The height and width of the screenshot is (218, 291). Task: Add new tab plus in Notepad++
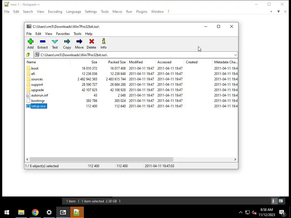(x=271, y=11)
